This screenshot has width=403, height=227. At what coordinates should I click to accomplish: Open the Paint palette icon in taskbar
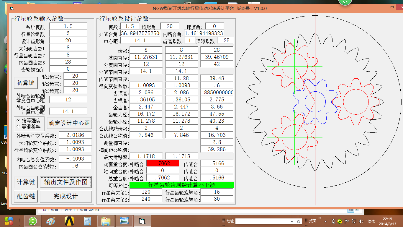51,221
